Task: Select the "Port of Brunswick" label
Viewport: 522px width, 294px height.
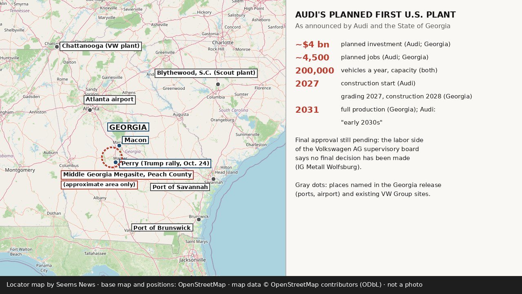Action: click(x=162, y=228)
